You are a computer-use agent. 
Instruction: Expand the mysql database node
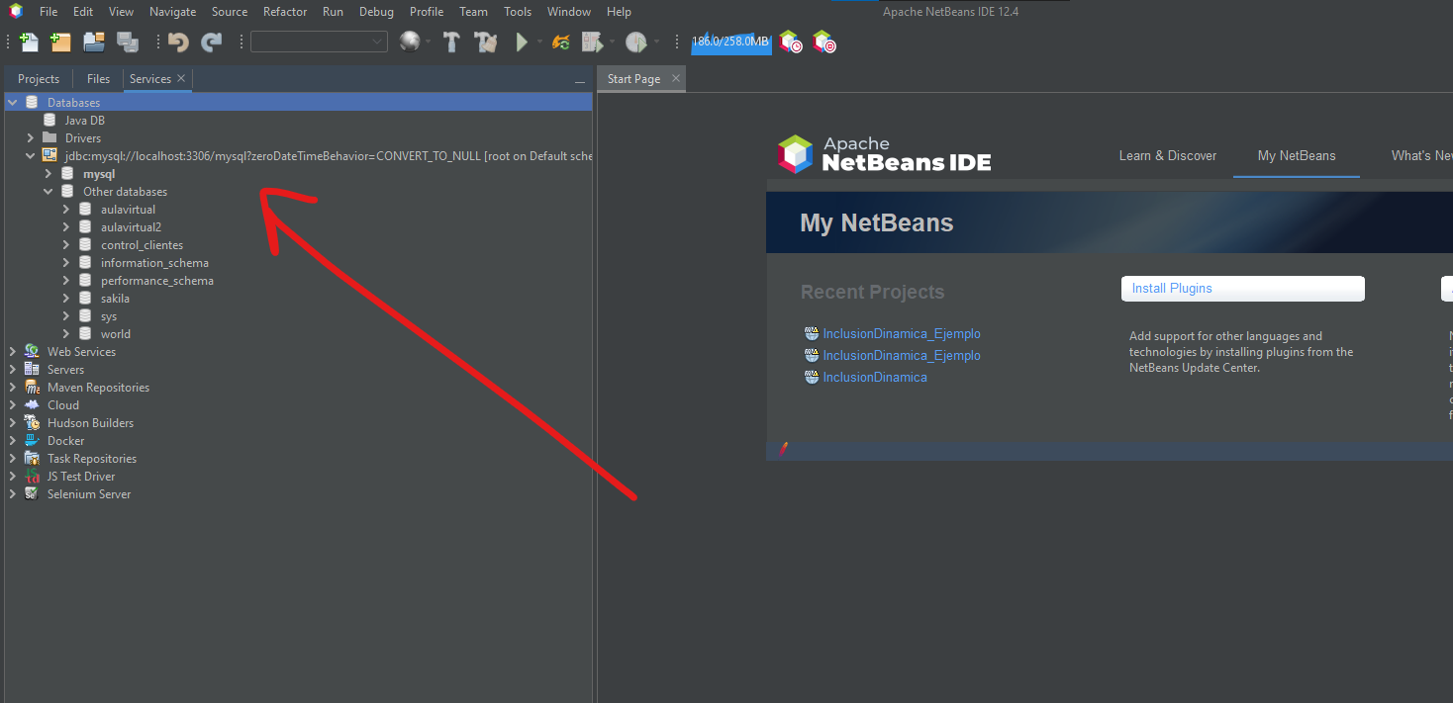tap(48, 174)
